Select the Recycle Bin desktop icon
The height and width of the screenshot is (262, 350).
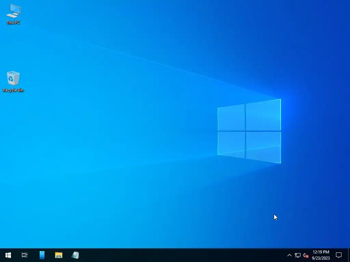pyautogui.click(x=13, y=81)
